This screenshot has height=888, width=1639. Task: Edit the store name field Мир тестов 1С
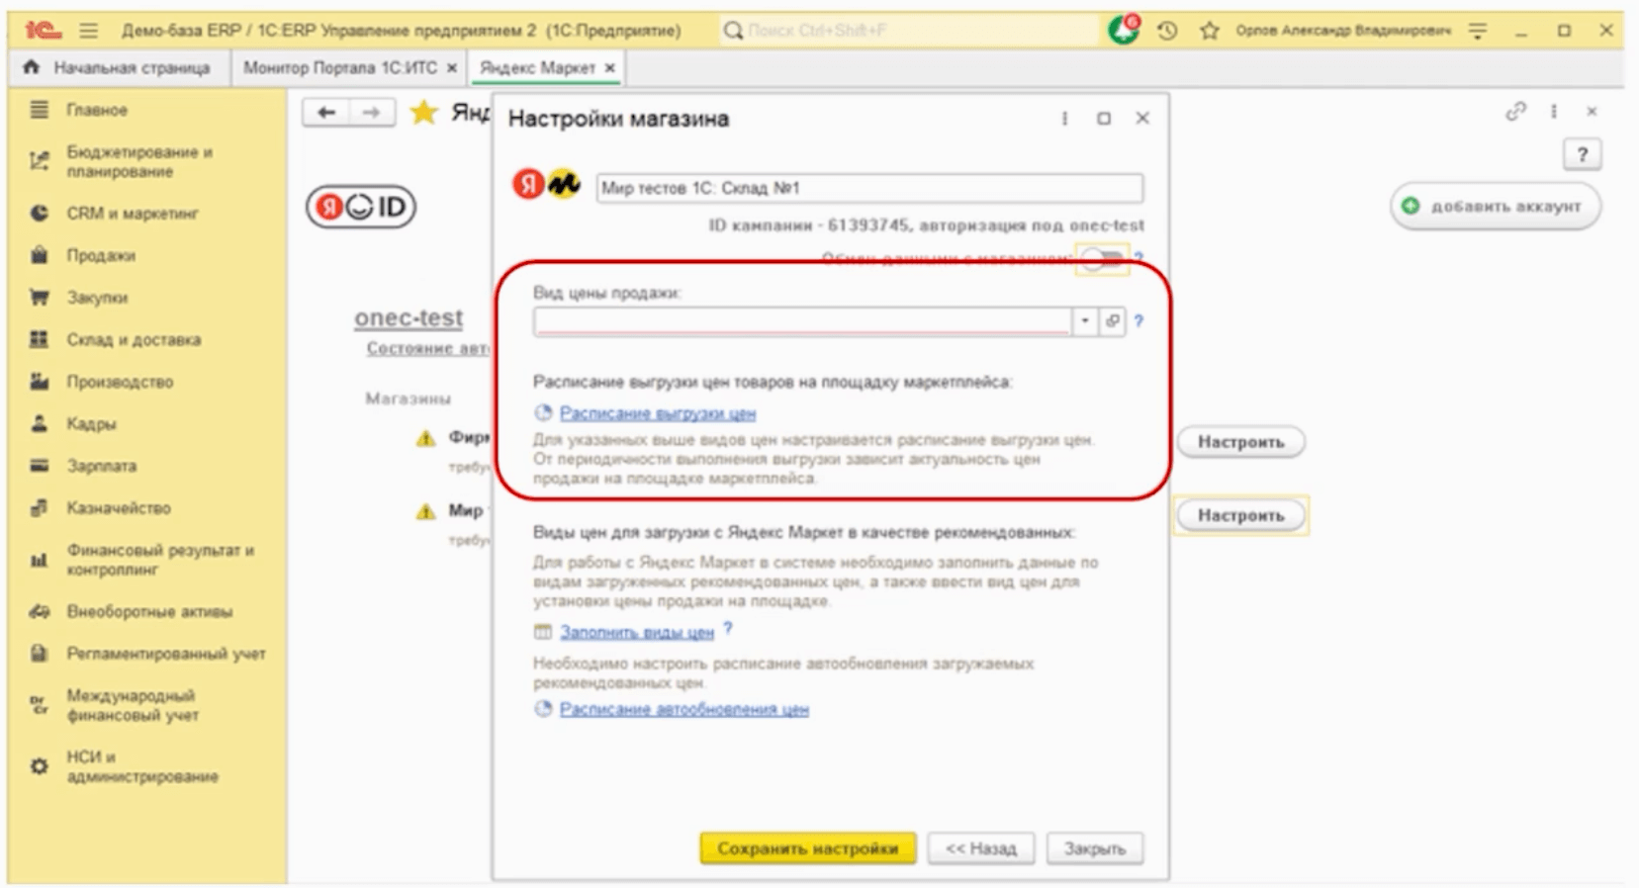(x=869, y=188)
